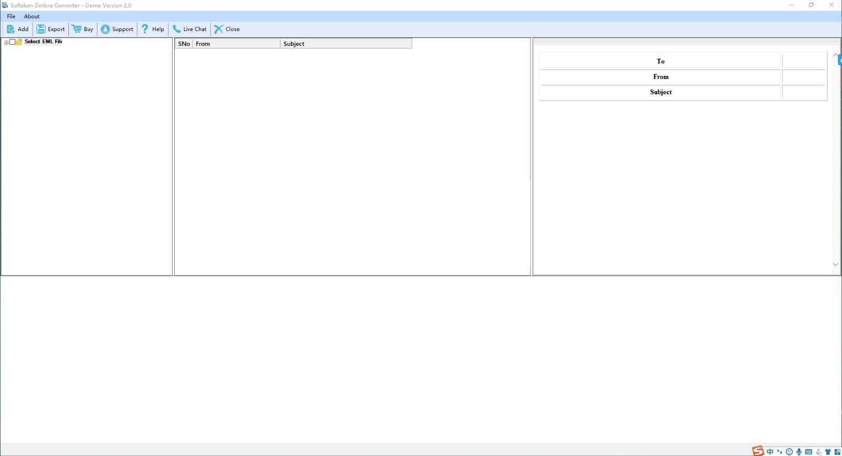The image size is (842, 456).
Task: Open the IME skin shirt icon
Action: click(828, 452)
